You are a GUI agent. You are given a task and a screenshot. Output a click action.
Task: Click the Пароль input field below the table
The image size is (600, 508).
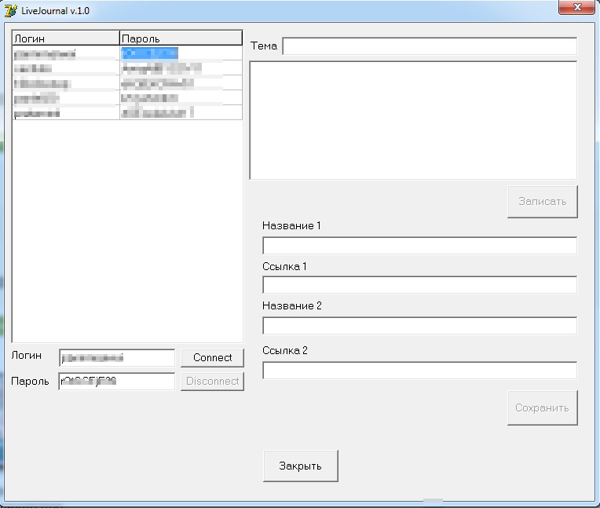click(117, 382)
